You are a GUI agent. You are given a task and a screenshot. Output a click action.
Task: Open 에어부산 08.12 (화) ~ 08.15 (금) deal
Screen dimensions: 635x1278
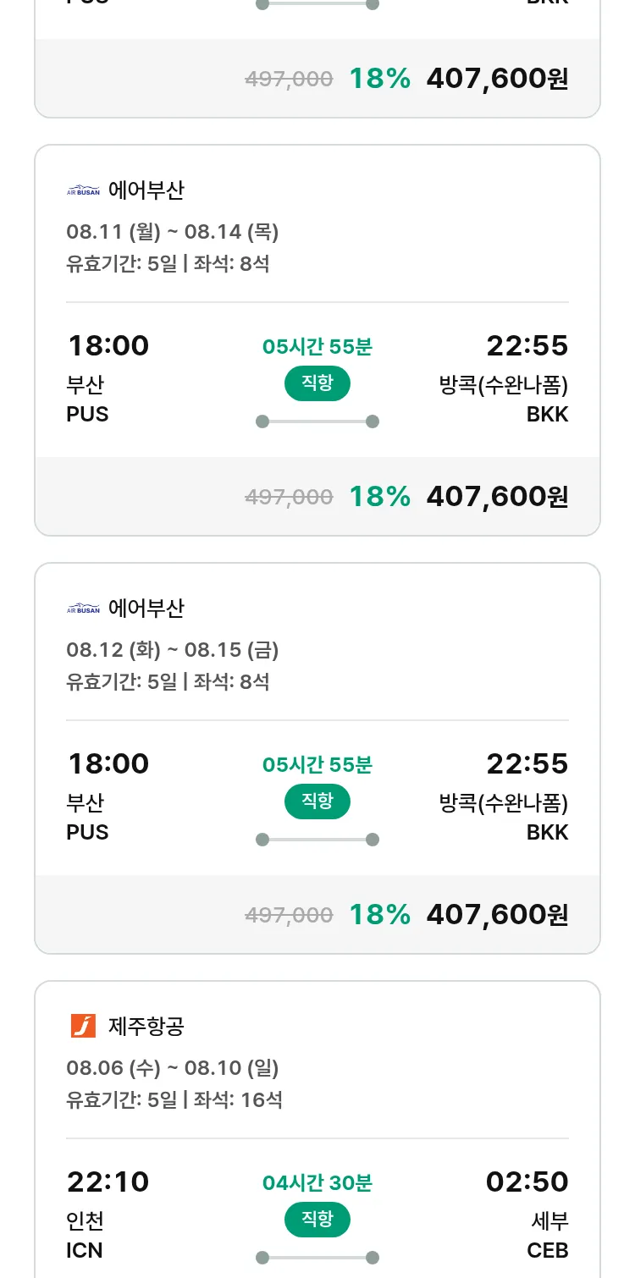click(172, 649)
